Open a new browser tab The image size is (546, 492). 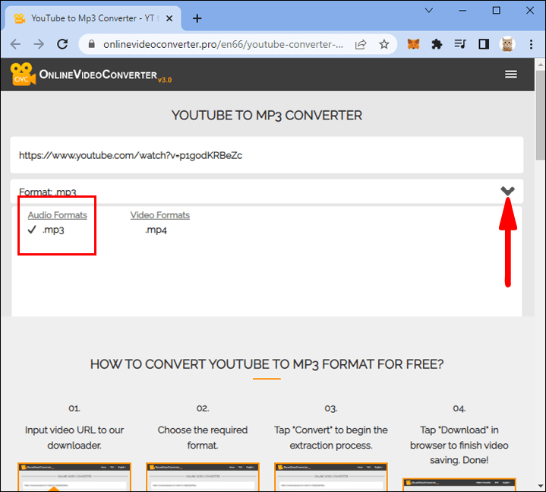(197, 18)
